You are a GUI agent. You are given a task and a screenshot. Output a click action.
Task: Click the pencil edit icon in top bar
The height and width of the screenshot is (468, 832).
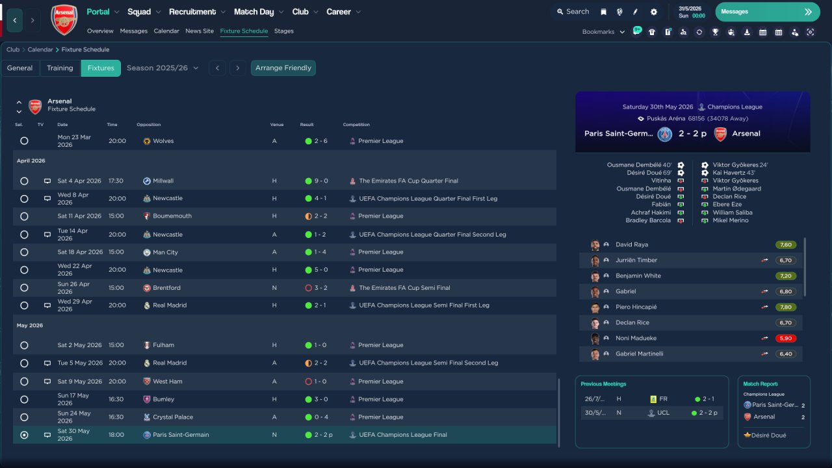(x=636, y=12)
